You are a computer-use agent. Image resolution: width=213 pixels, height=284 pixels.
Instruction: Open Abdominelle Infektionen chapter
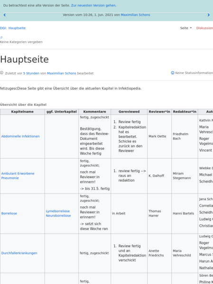point(20,137)
